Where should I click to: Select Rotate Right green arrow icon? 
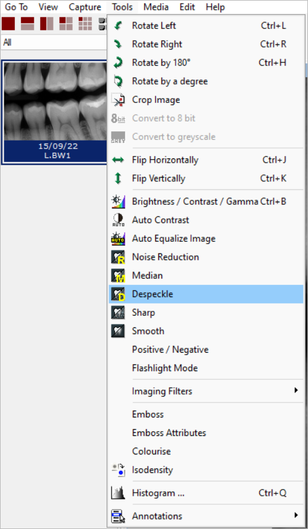coord(118,44)
